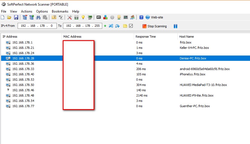250x144 pixels.
Task: Select the row 192.168.178.50
Action: point(125,85)
